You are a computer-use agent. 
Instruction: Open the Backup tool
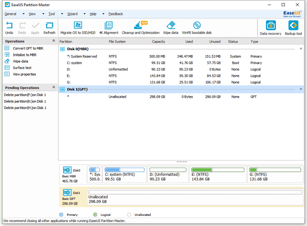(293, 28)
